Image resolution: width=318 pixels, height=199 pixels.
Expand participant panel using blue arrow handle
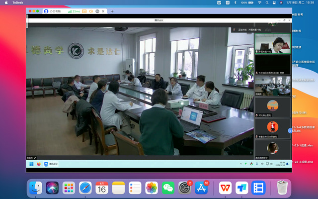pos(290,130)
